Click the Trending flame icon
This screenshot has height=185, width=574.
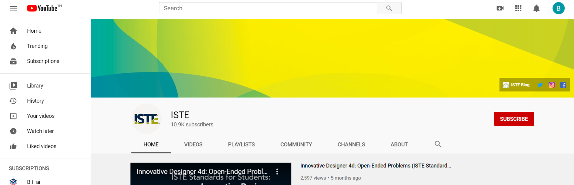click(x=13, y=46)
